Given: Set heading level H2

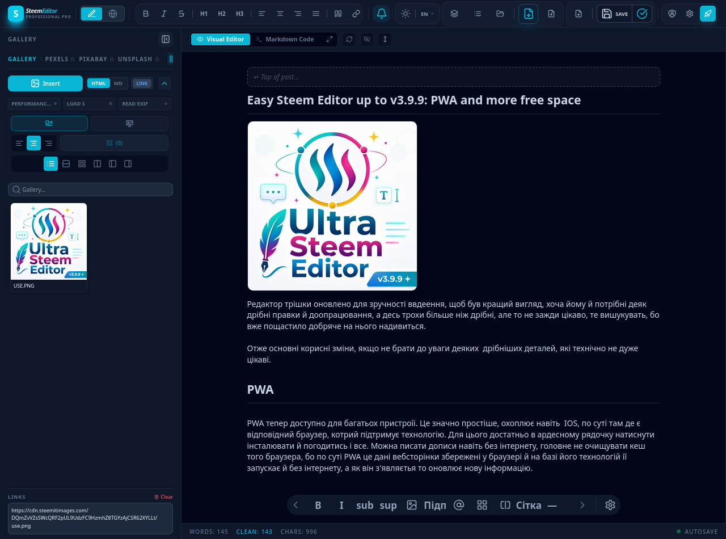Looking at the screenshot, I should 222,14.
